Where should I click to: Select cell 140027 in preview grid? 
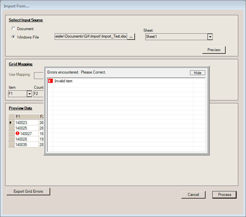(x=27, y=134)
